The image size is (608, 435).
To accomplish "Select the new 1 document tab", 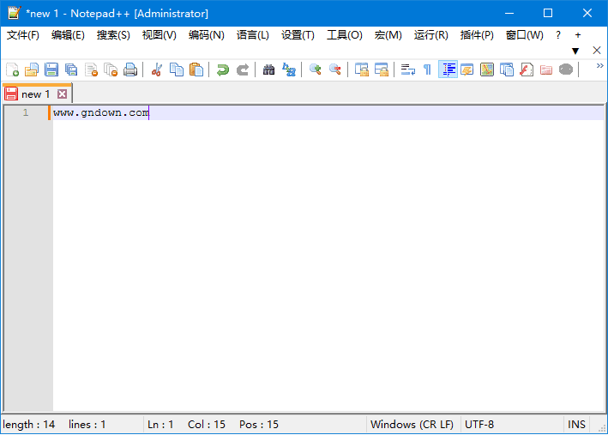I will (37, 94).
